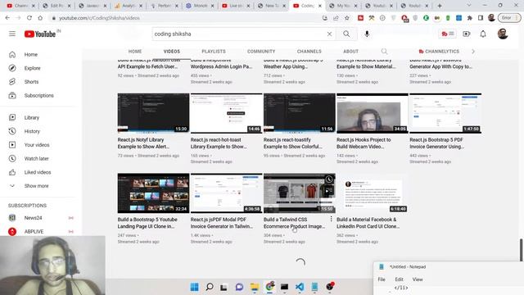Open Subscriptions in the sidebar
Image resolution: width=524 pixels, height=295 pixels.
40,96
